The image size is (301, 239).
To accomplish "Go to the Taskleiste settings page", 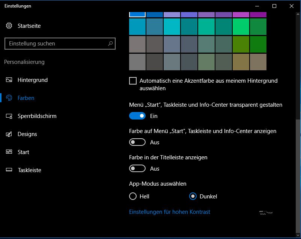I will tap(29, 170).
